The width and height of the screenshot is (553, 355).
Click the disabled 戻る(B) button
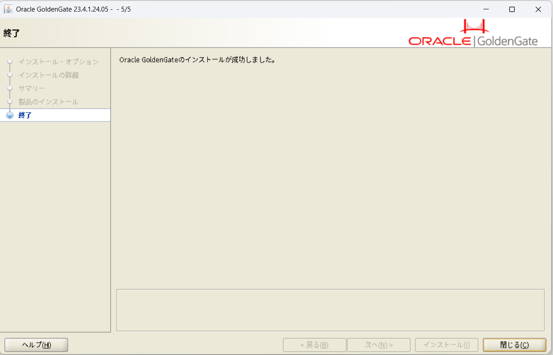point(314,344)
